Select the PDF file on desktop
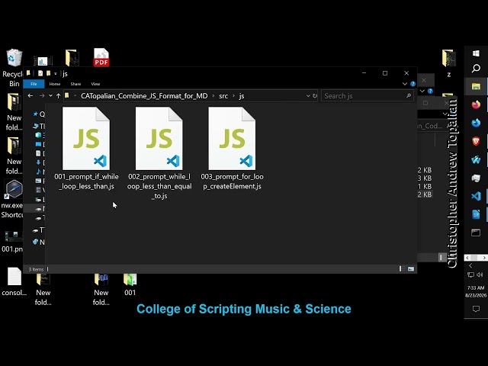The image size is (488, 366). coord(101,57)
